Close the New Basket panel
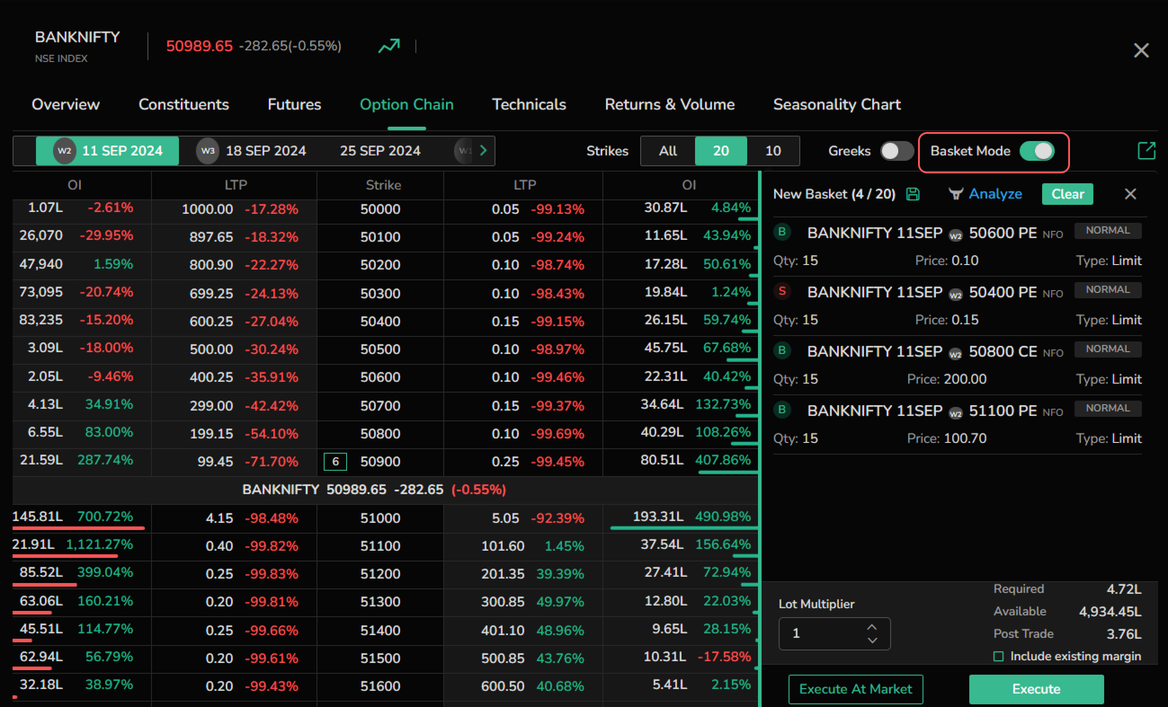The width and height of the screenshot is (1168, 707). pyautogui.click(x=1130, y=194)
